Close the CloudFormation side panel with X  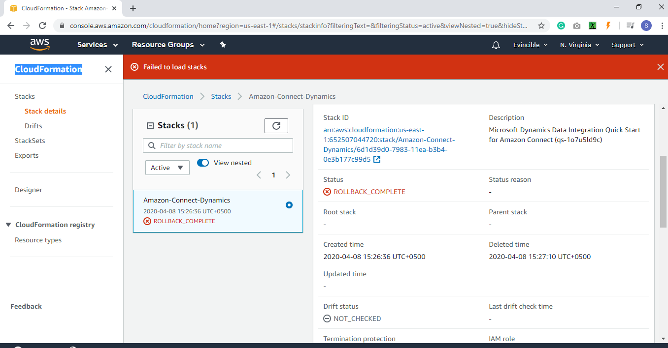[108, 69]
